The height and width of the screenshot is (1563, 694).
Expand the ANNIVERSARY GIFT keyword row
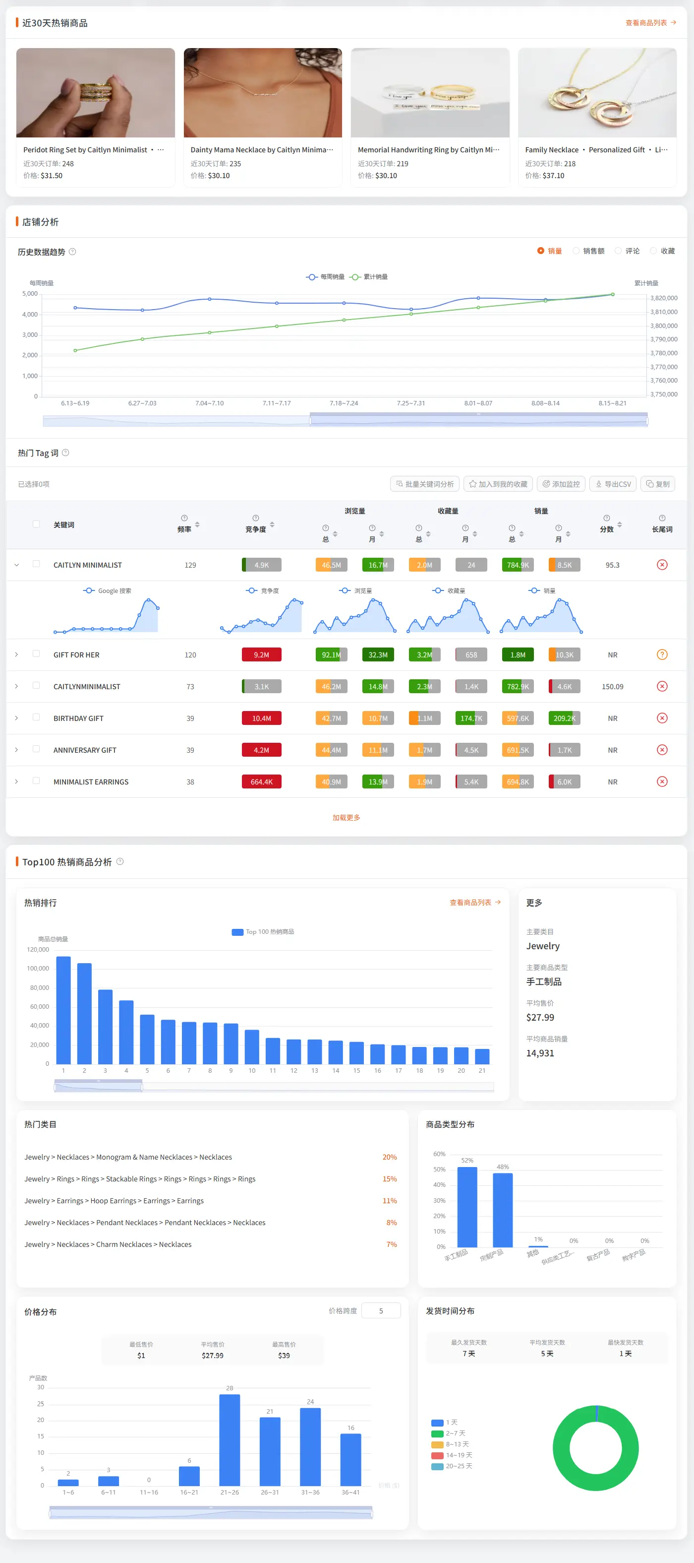coord(16,750)
